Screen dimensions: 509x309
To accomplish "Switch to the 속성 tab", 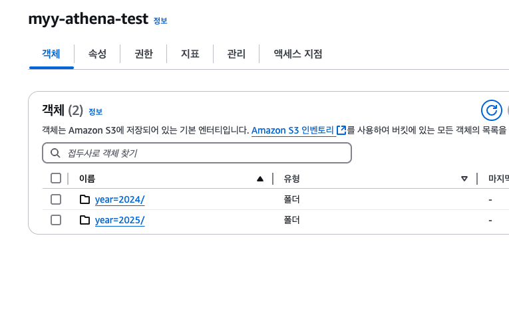I will click(x=97, y=54).
